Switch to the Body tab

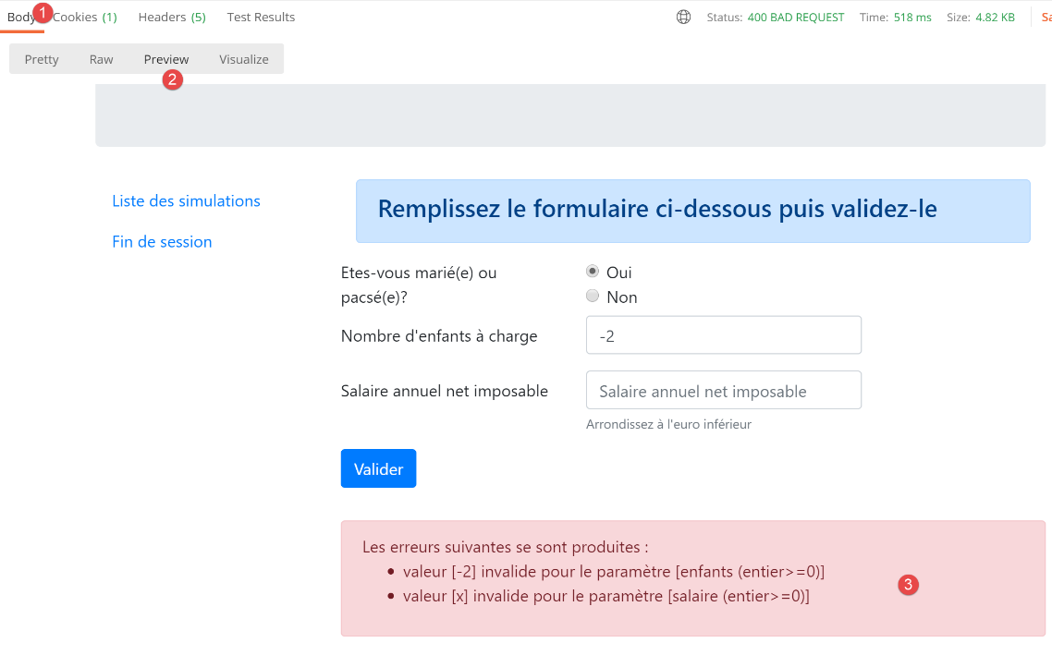(x=20, y=18)
